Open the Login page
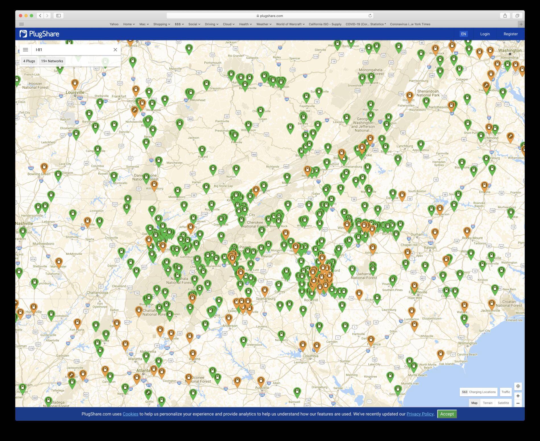 (485, 34)
